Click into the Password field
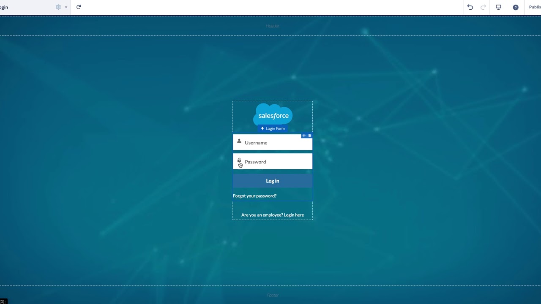The width and height of the screenshot is (541, 304). [273, 161]
